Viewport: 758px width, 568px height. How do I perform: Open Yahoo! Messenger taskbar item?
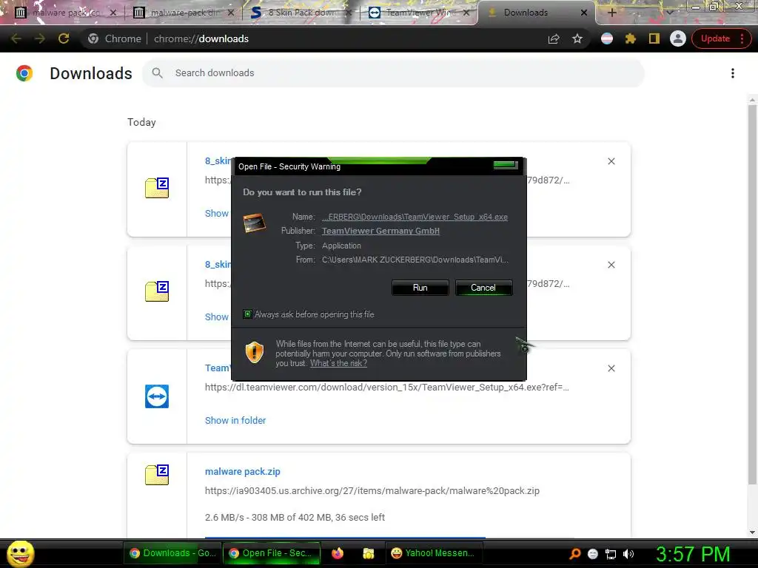(434, 553)
